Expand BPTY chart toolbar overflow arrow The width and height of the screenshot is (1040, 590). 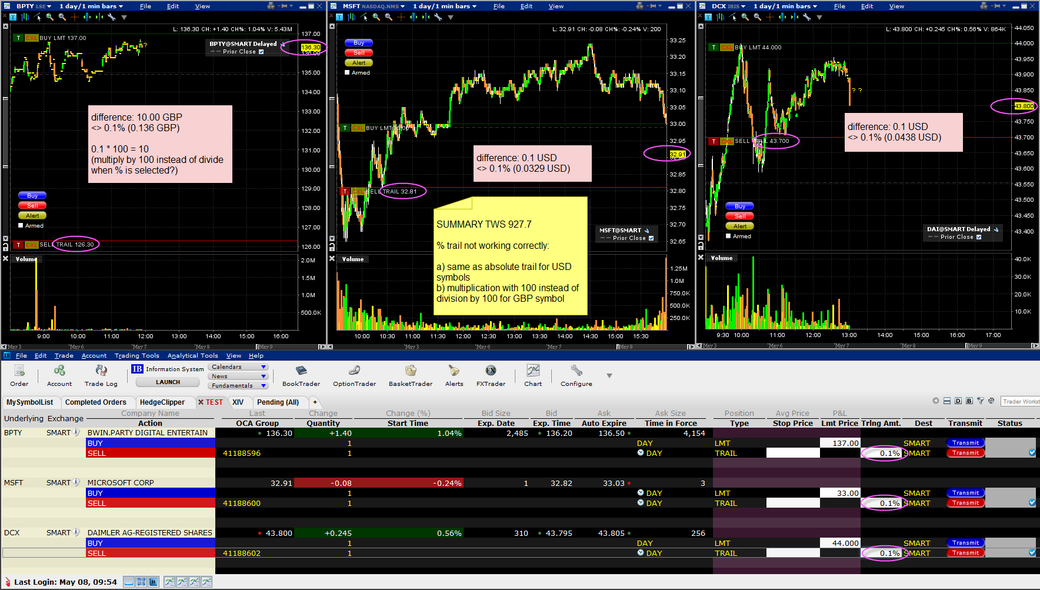[x=124, y=18]
